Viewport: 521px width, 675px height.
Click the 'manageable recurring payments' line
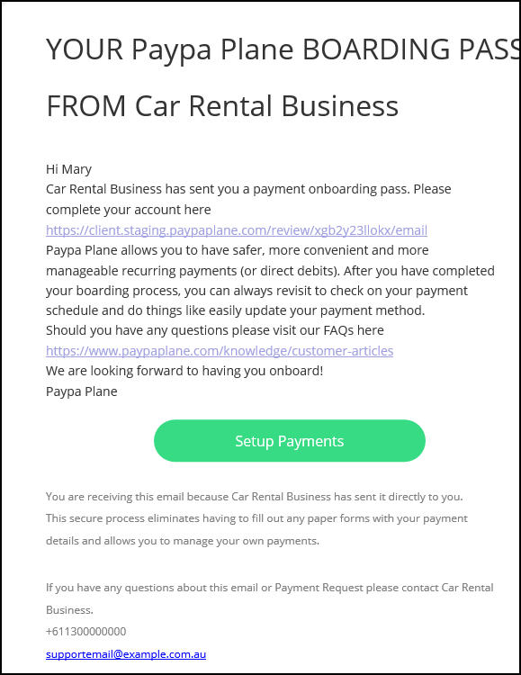[x=271, y=271]
